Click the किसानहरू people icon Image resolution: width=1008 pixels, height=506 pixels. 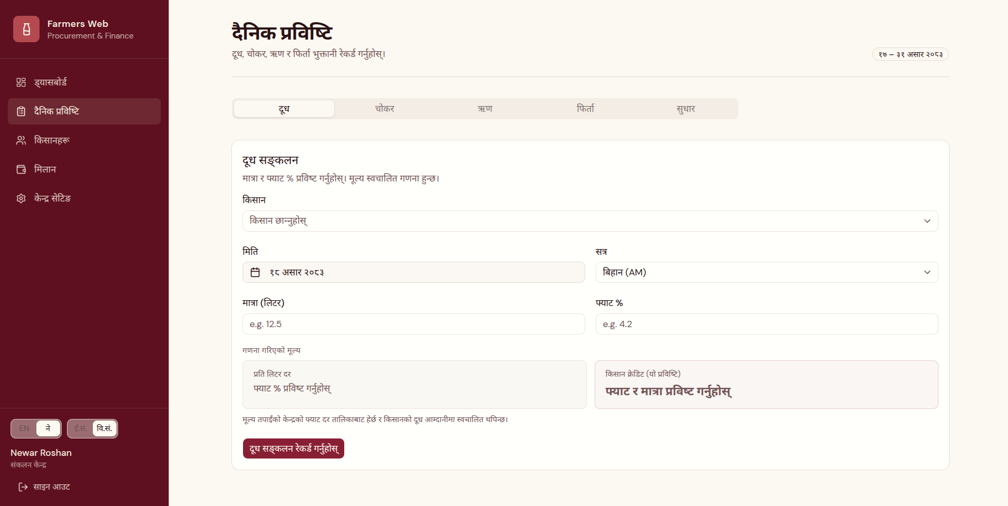[x=21, y=140]
